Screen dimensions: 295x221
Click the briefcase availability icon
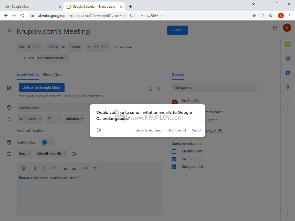tap(9, 154)
